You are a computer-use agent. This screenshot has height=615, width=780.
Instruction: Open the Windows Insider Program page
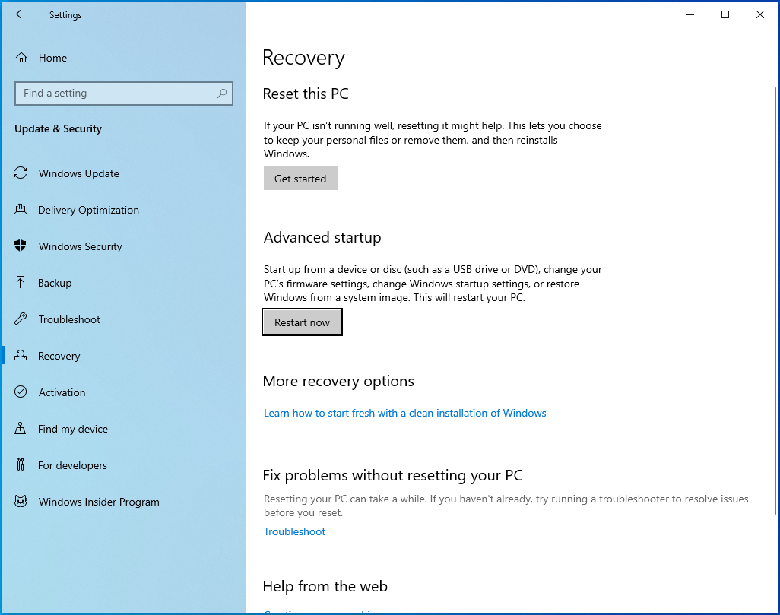(98, 502)
